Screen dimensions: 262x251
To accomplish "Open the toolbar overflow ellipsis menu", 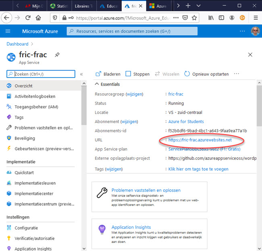I will point(236,74).
